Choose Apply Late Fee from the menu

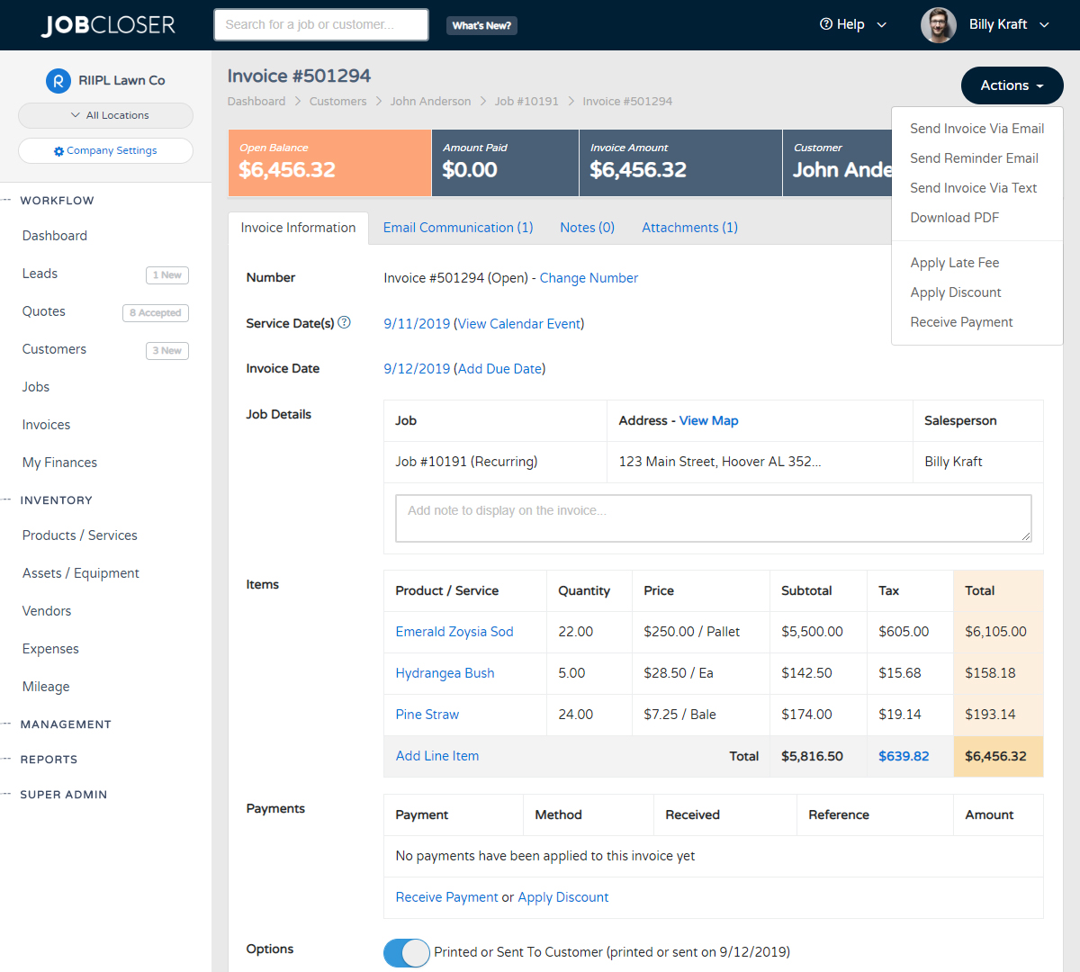tap(954, 262)
